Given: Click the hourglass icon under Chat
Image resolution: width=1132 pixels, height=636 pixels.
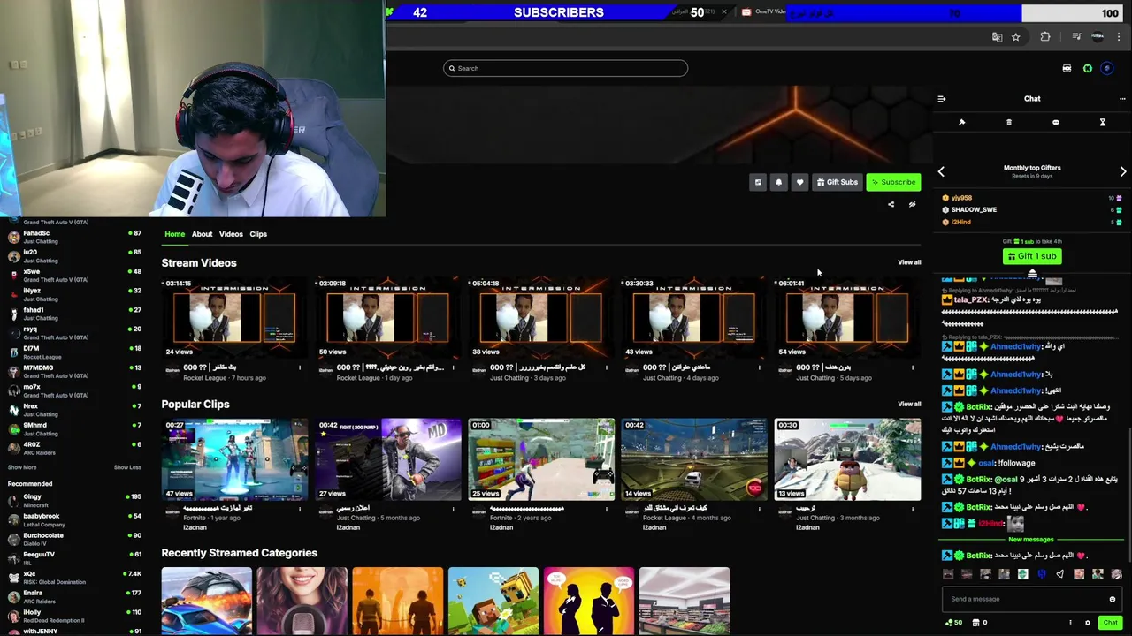Looking at the screenshot, I should tap(1103, 123).
